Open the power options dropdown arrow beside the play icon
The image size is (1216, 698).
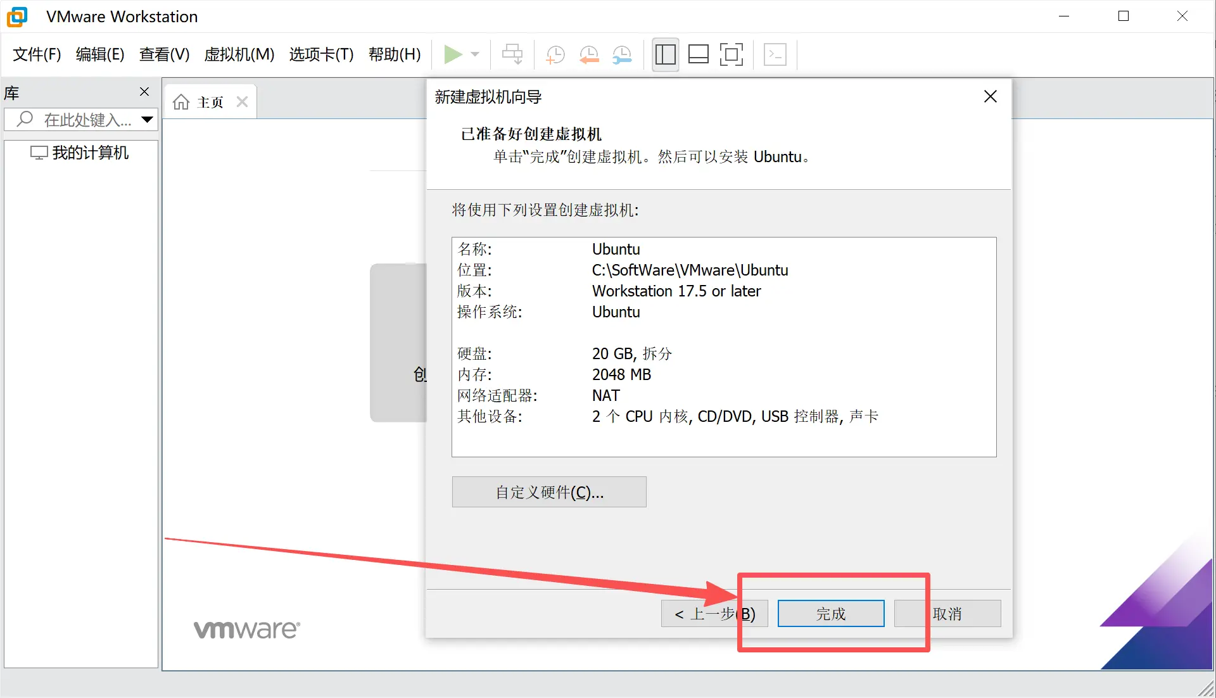click(475, 54)
